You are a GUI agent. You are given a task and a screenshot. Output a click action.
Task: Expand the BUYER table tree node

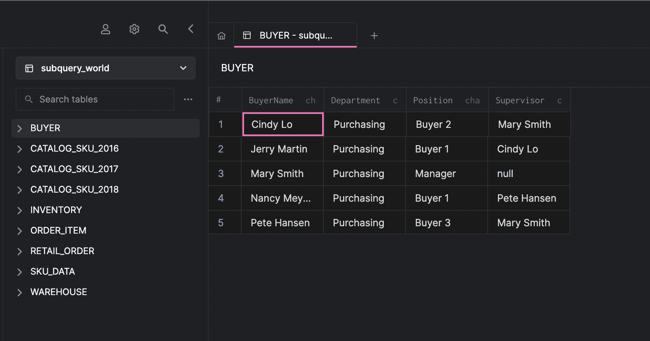(19, 128)
